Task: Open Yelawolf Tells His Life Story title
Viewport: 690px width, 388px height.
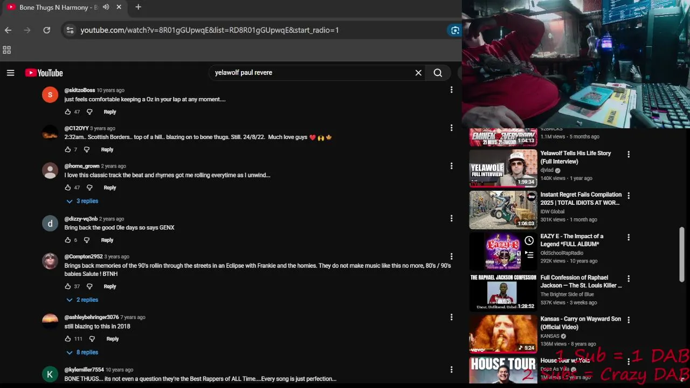Action: tap(576, 157)
